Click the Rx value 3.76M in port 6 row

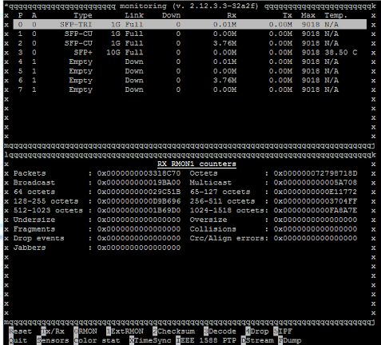(224, 81)
